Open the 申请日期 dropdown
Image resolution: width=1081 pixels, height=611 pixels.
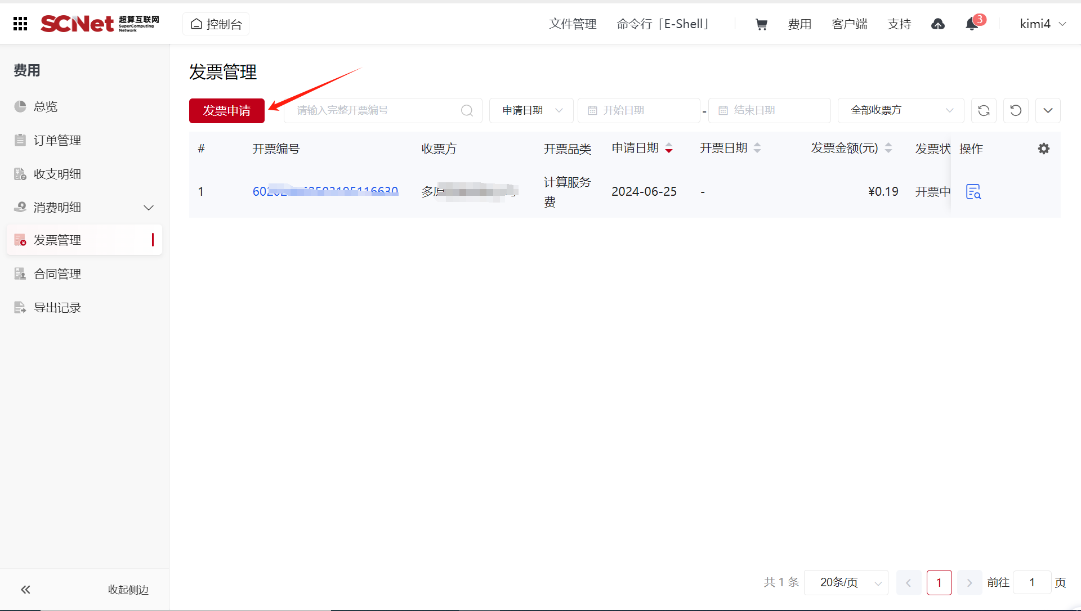(531, 111)
